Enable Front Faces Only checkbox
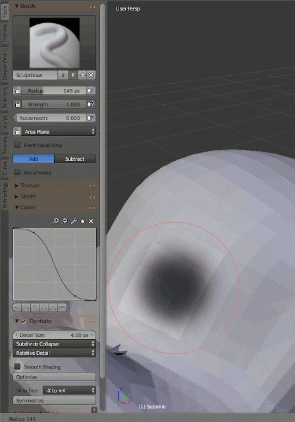This screenshot has width=295, height=422. coord(17,145)
